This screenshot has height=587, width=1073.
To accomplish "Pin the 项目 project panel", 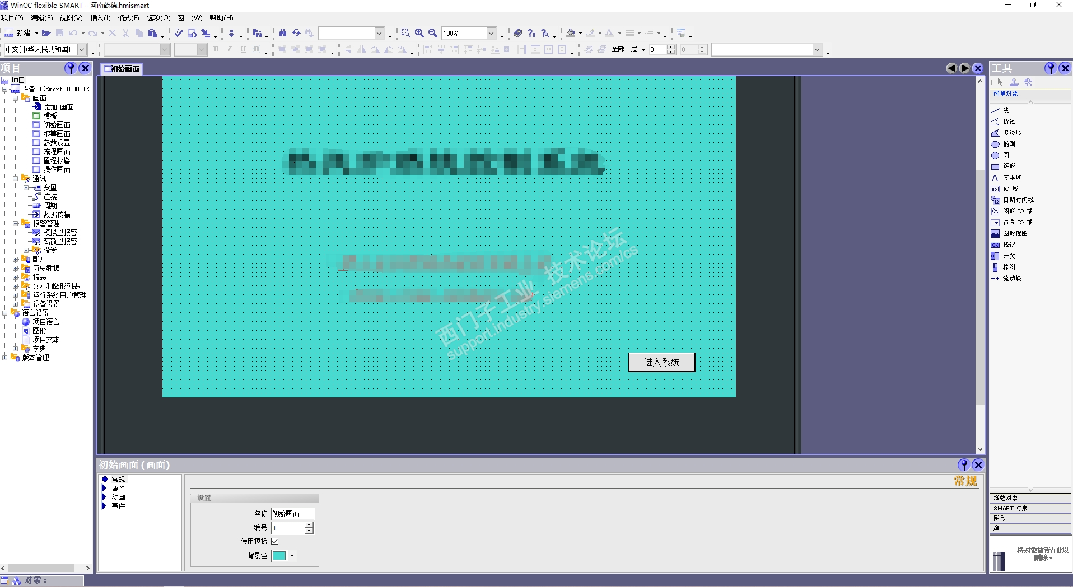I will pyautogui.click(x=71, y=68).
